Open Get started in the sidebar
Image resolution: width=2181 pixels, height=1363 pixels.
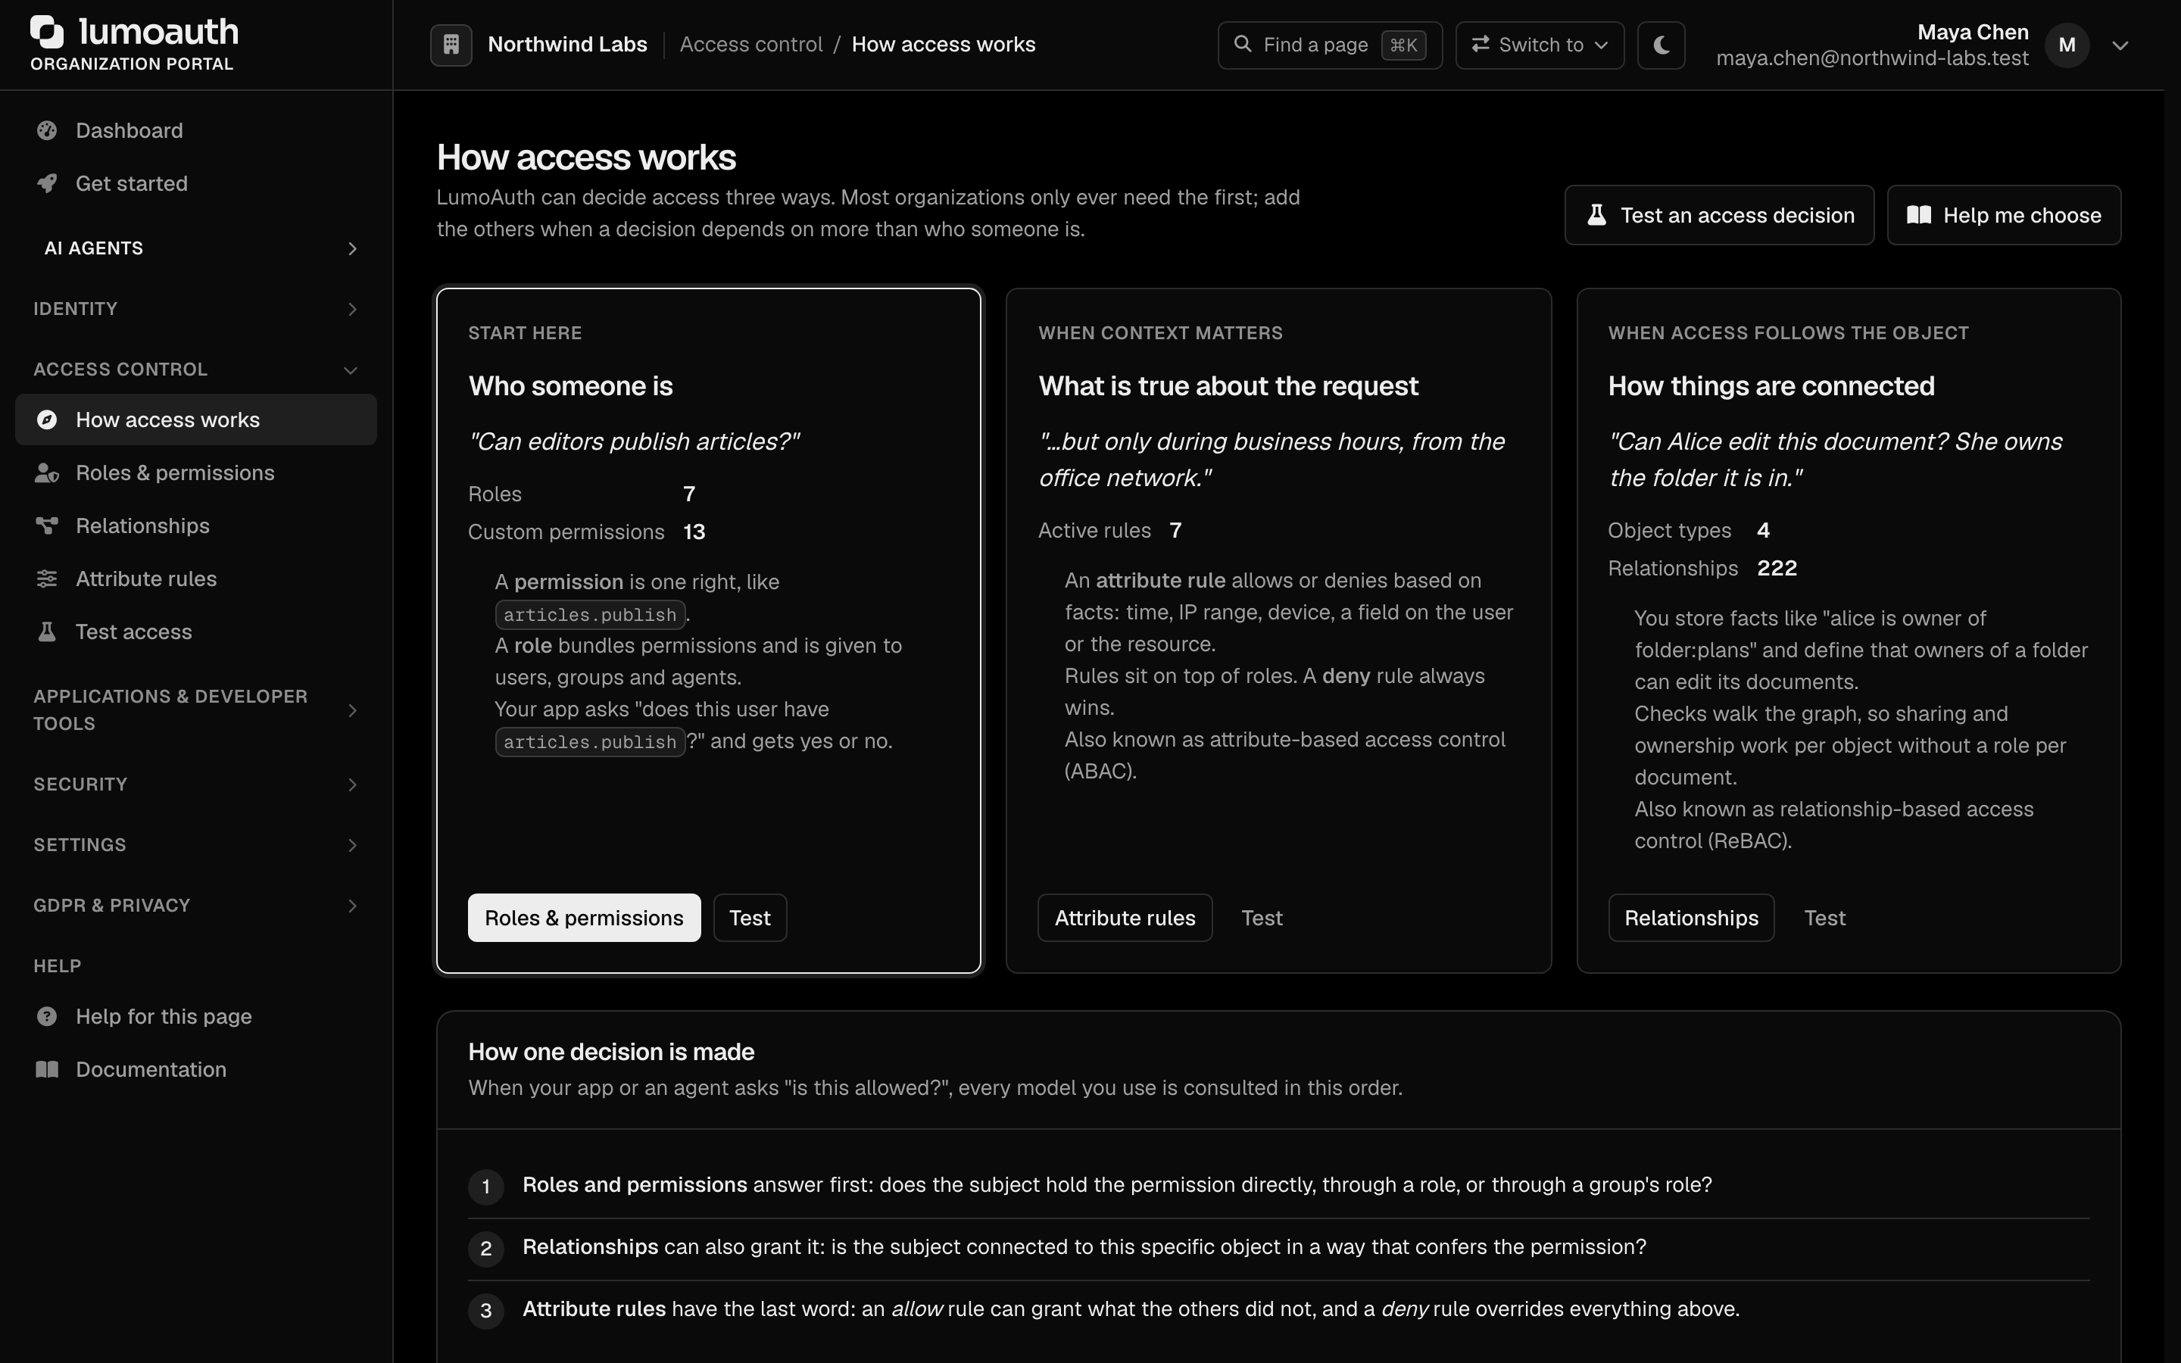tap(195, 184)
